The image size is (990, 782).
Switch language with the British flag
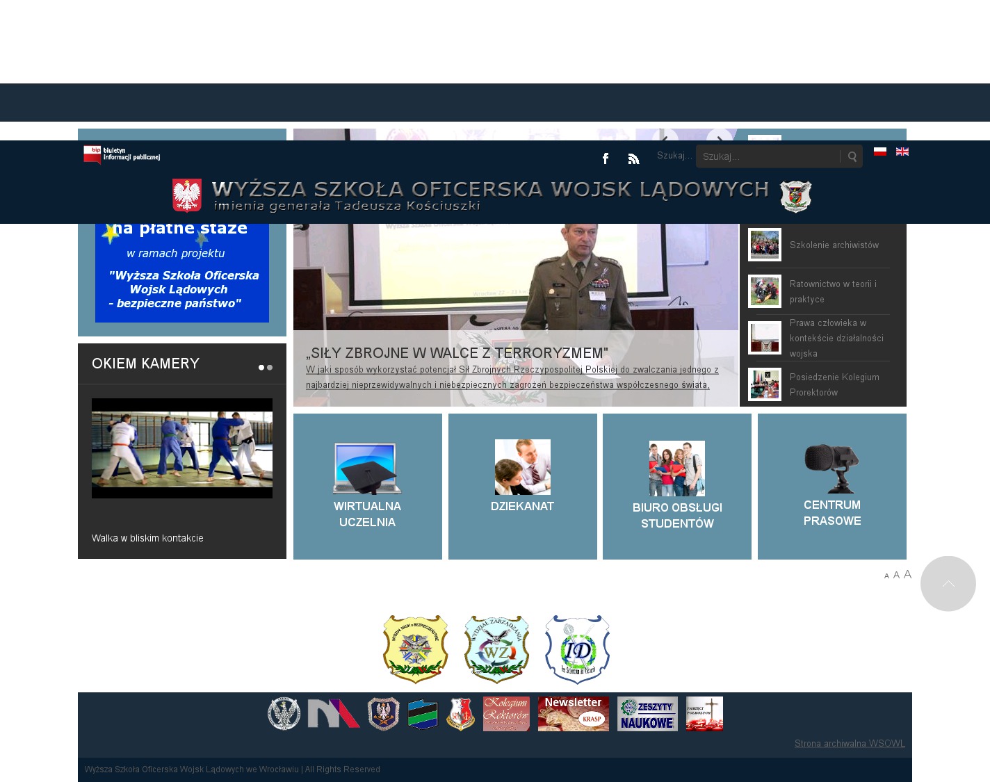902,152
